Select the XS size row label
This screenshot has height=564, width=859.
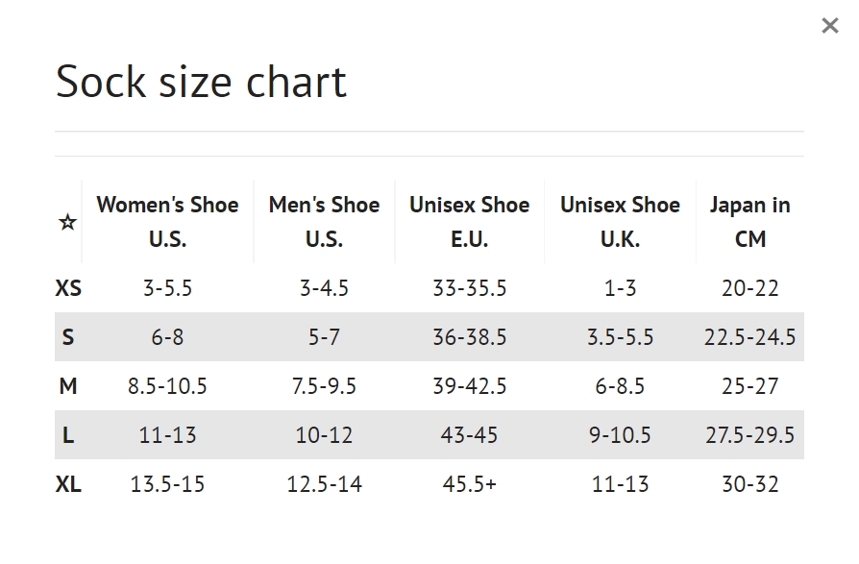click(x=68, y=288)
